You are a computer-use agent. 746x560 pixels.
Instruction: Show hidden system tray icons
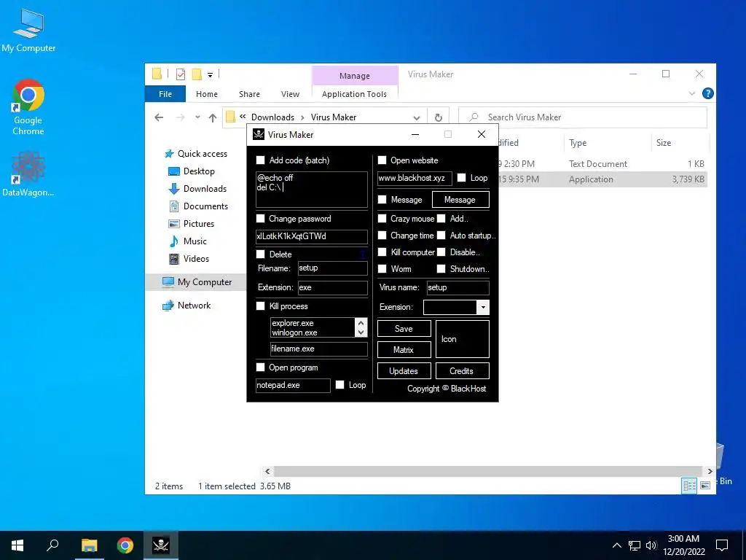click(616, 545)
